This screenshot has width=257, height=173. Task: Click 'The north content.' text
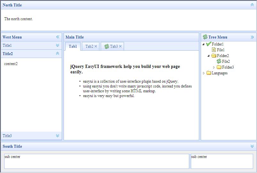pos(19,19)
